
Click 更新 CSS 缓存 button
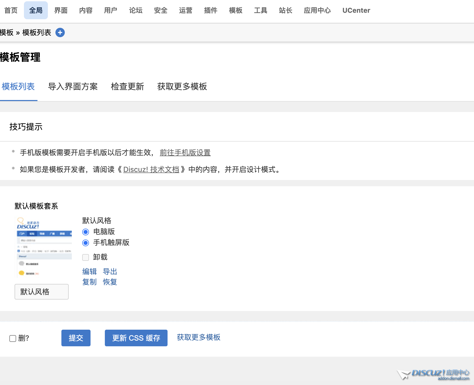pos(136,338)
